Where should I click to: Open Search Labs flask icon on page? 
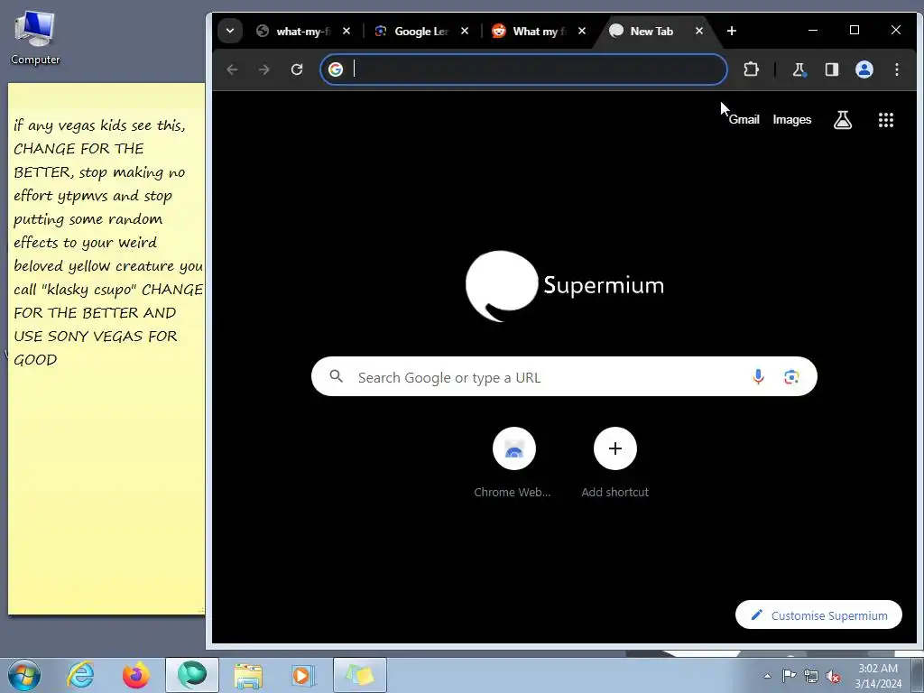pos(843,120)
